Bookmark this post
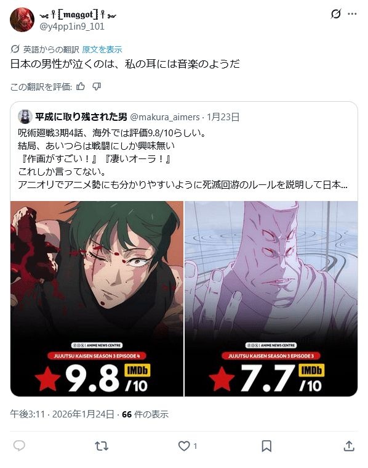The height and width of the screenshot is (468, 368). point(266,446)
